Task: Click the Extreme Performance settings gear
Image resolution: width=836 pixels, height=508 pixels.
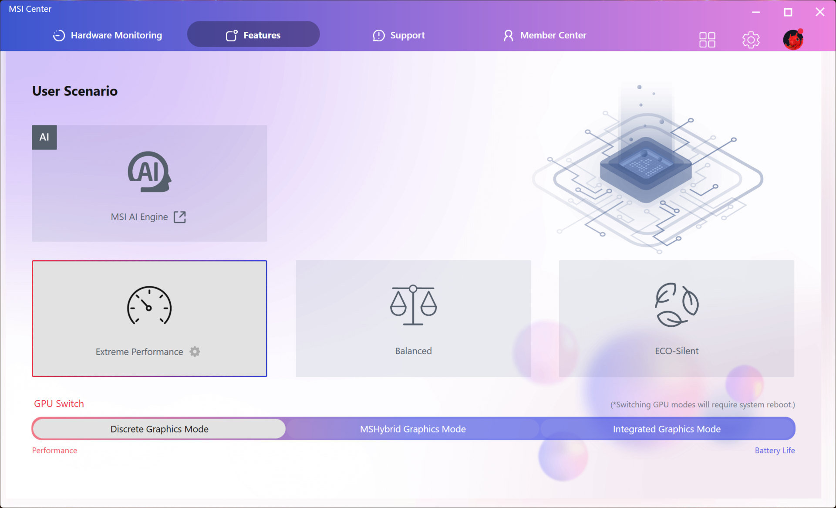Action: click(x=195, y=352)
